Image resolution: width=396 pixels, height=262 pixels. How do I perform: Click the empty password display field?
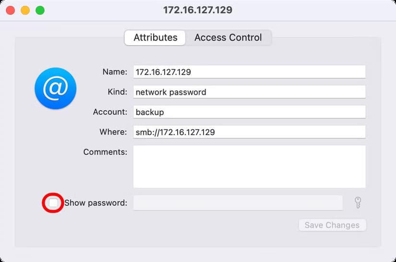click(x=238, y=203)
